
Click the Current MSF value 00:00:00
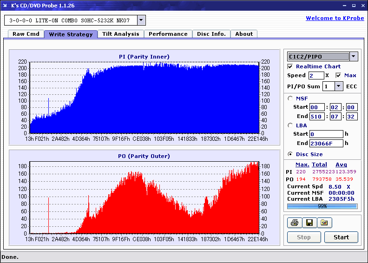click(342, 193)
